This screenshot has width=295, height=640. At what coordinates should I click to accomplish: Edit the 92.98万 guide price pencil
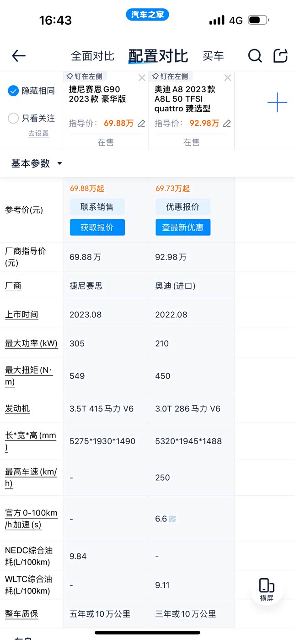click(x=227, y=124)
